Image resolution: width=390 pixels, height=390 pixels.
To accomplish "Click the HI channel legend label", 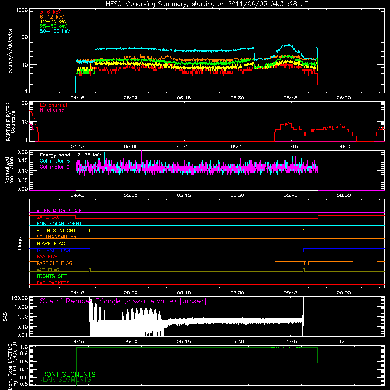I will (x=53, y=110).
